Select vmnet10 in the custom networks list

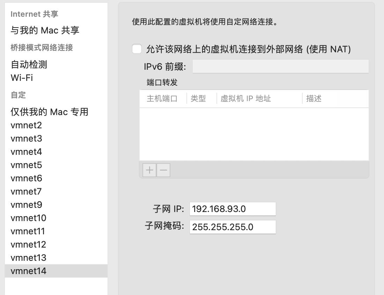(28, 218)
